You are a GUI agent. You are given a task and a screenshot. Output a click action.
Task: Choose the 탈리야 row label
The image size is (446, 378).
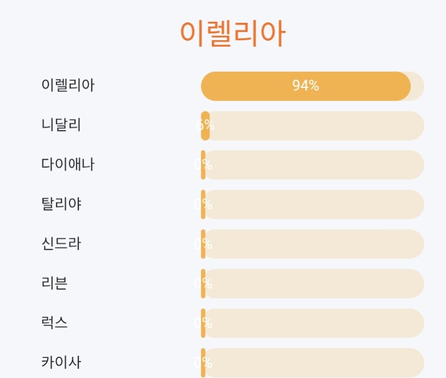pos(61,204)
